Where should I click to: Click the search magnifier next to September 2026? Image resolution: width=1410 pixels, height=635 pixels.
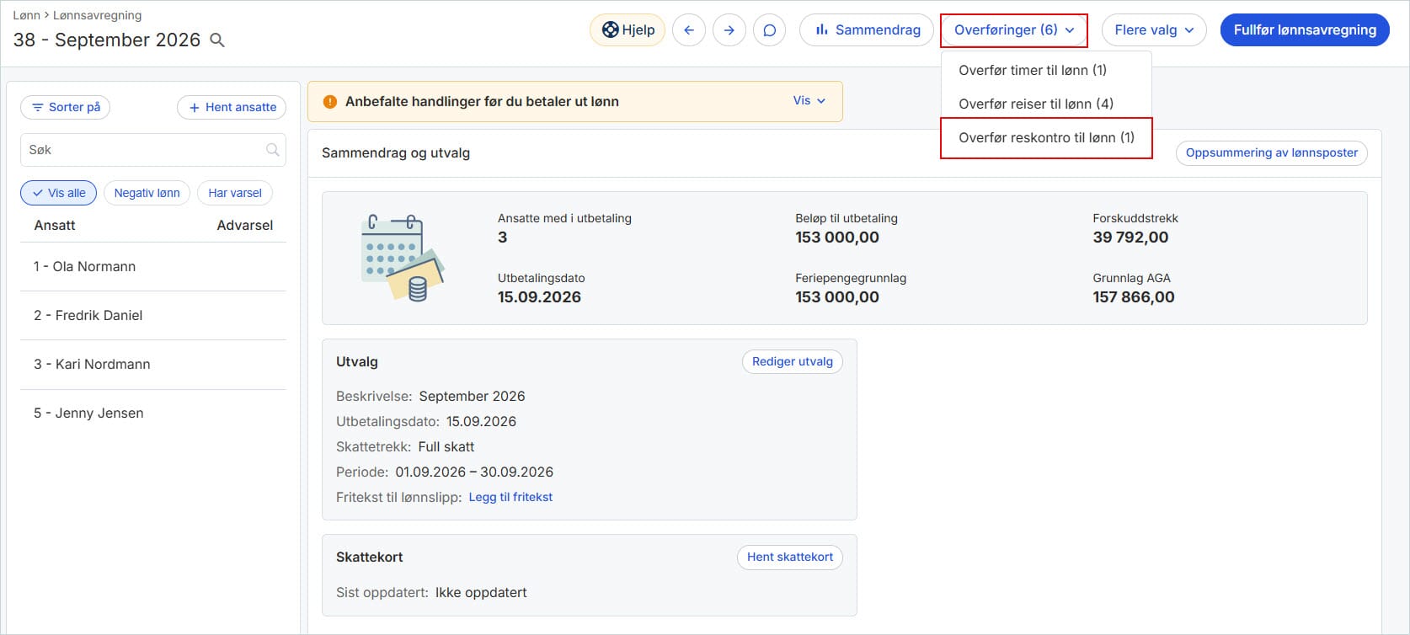coord(217,40)
